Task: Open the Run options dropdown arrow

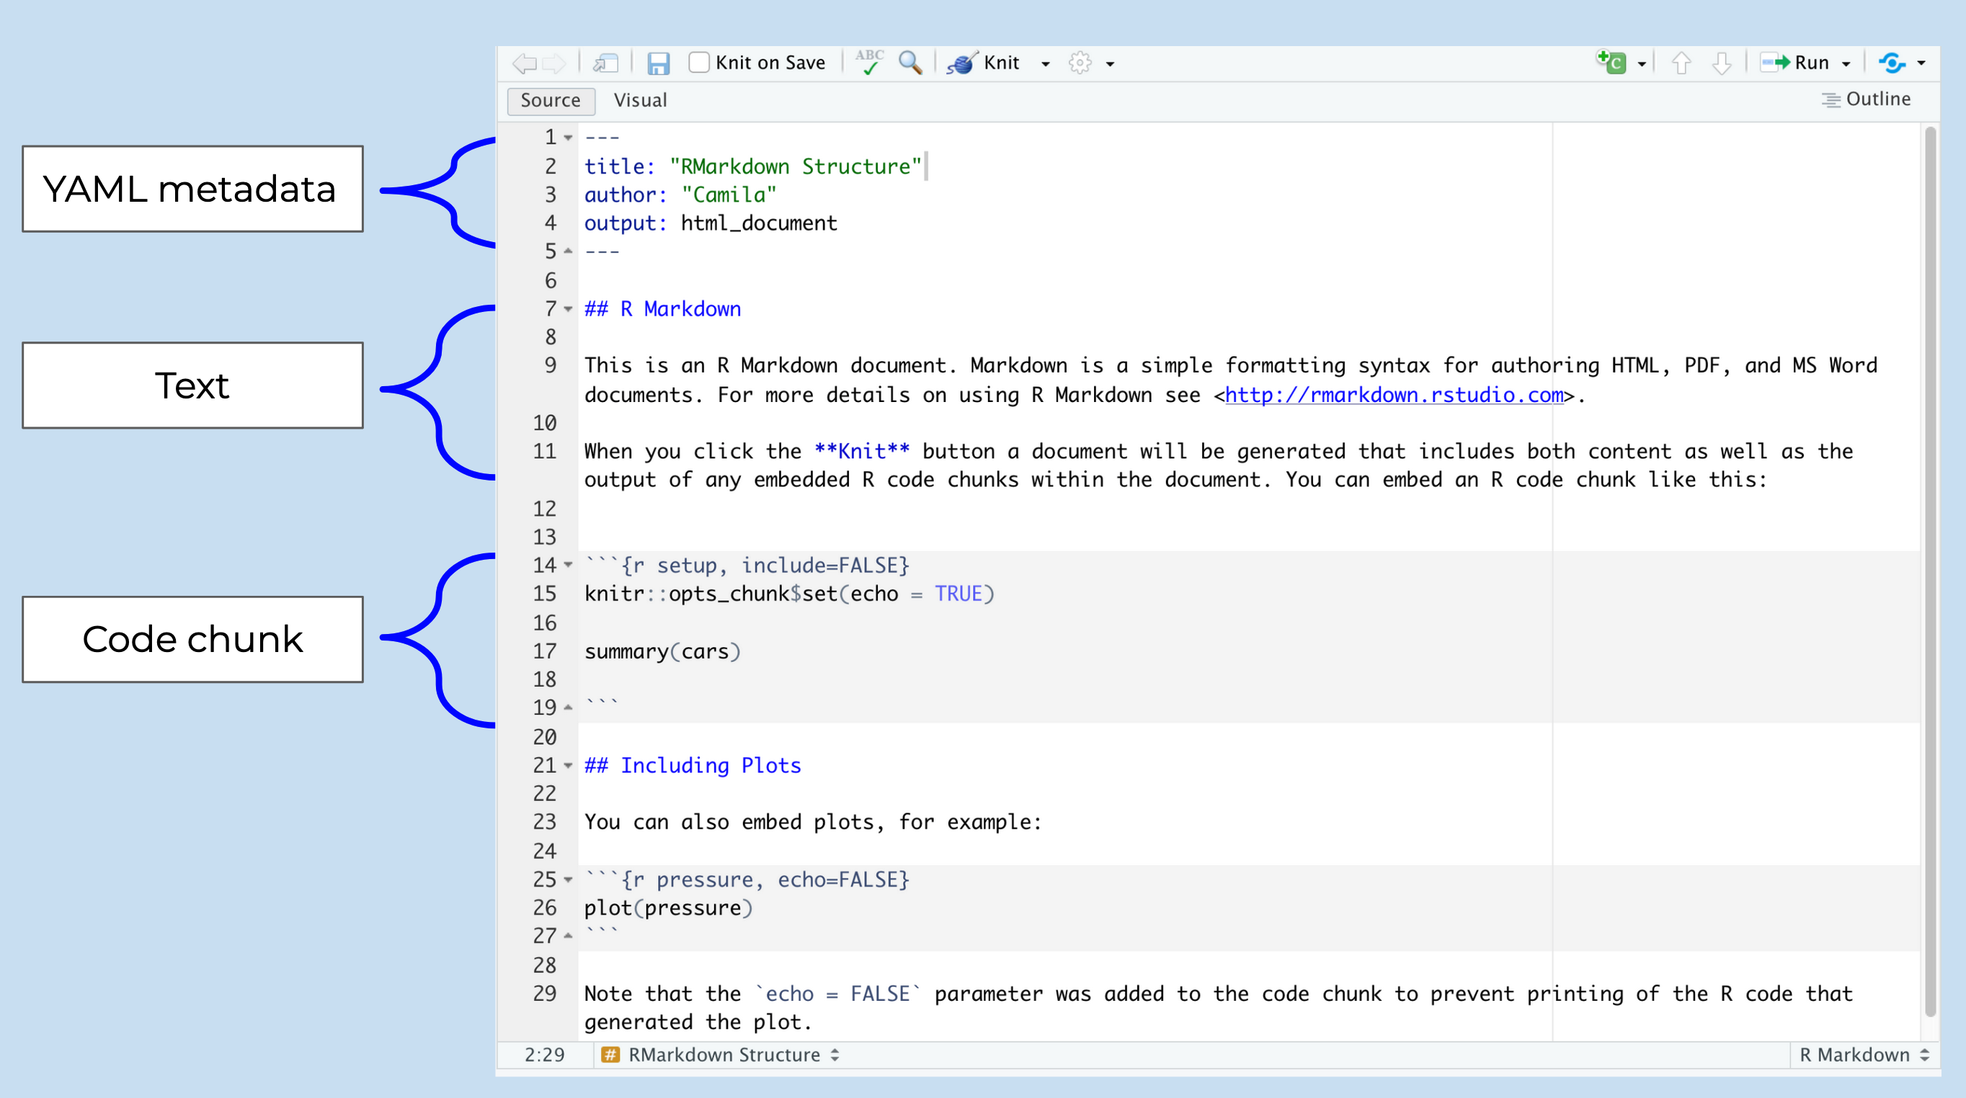Action: (x=1846, y=64)
